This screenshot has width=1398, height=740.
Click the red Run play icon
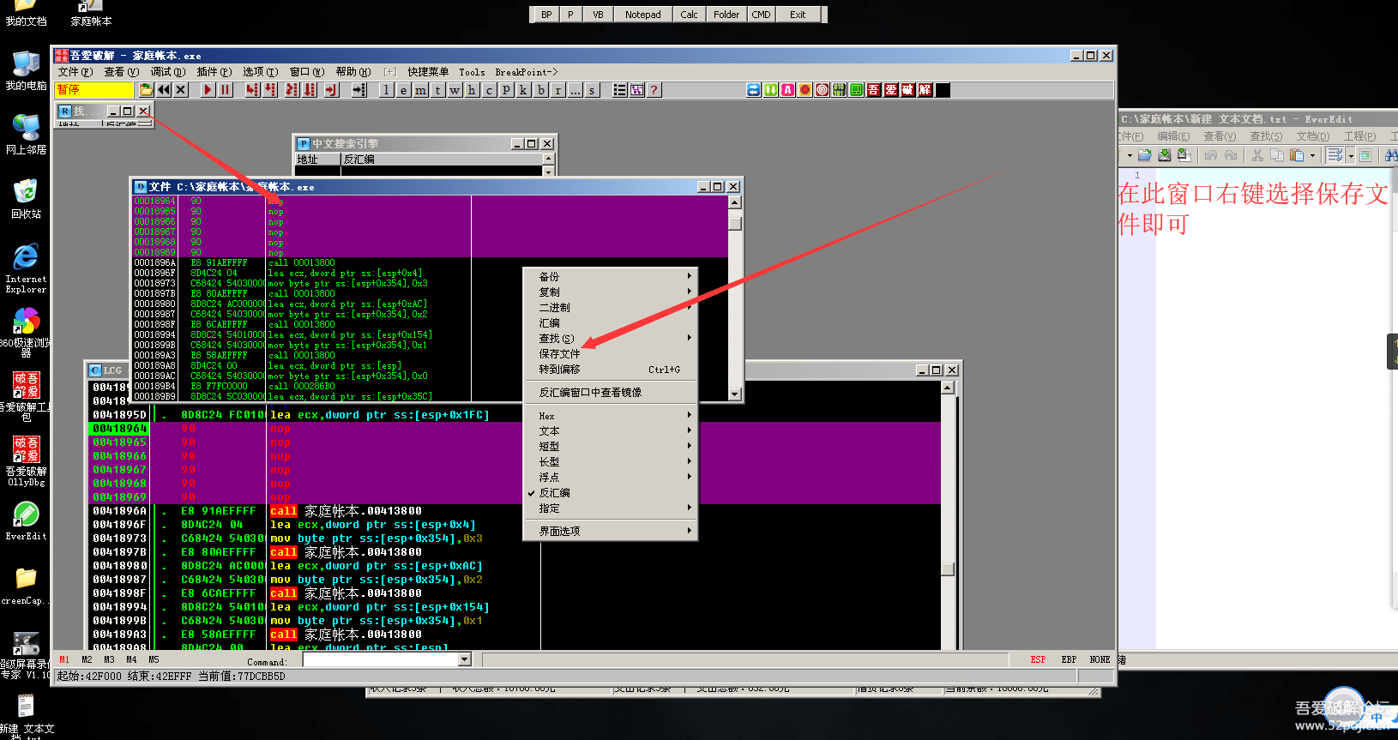208,90
